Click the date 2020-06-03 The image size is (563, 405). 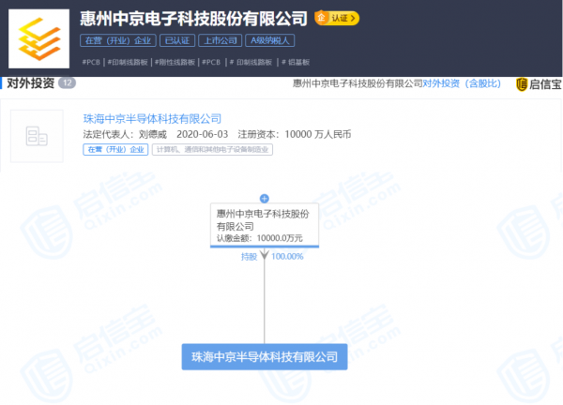coord(202,134)
